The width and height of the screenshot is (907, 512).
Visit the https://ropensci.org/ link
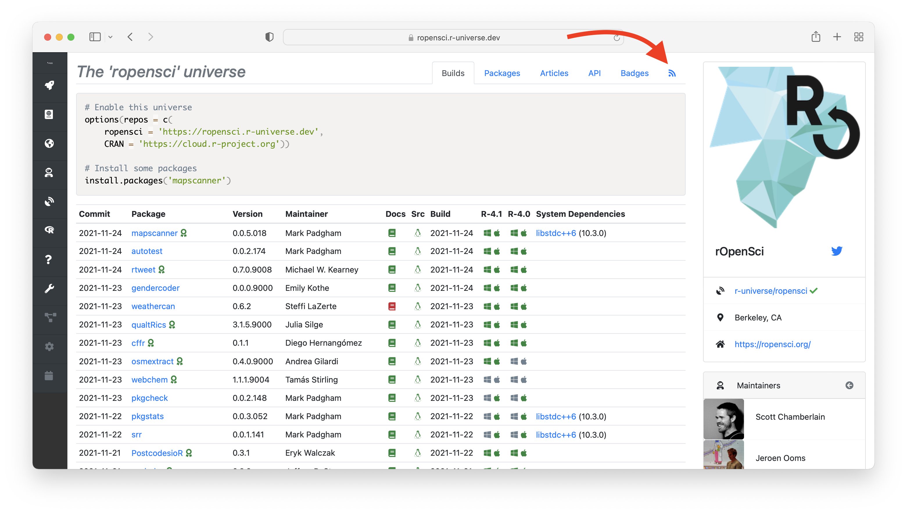(772, 344)
